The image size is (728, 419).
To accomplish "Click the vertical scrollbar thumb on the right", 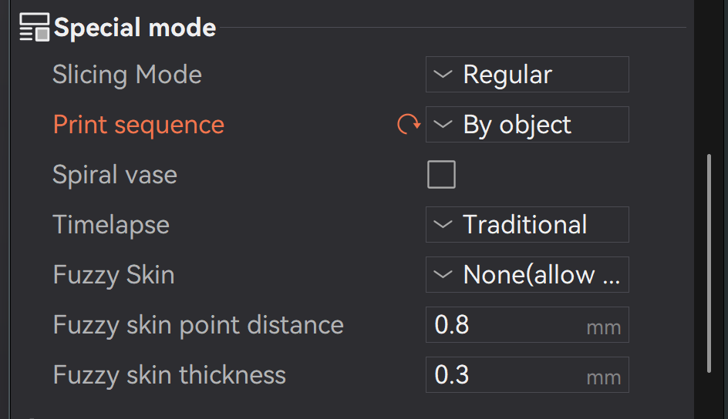I will pyautogui.click(x=709, y=263).
